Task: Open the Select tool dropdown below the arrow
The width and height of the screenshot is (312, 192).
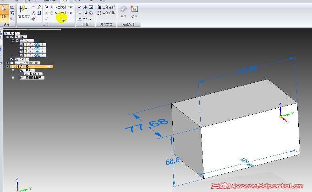Action: 4,18
